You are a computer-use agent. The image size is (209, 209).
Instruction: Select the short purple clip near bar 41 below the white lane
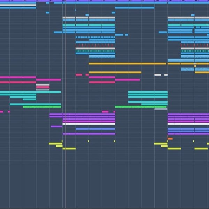click(56, 126)
